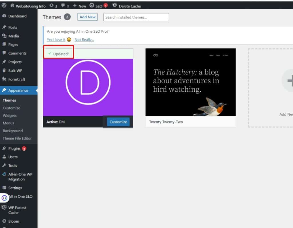Click the 'Yes I love it' link
The image size is (293, 228).
coord(56,40)
